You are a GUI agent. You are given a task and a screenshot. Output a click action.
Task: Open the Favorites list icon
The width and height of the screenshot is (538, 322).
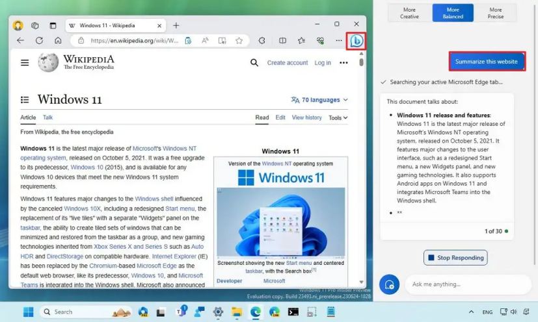(x=302, y=40)
